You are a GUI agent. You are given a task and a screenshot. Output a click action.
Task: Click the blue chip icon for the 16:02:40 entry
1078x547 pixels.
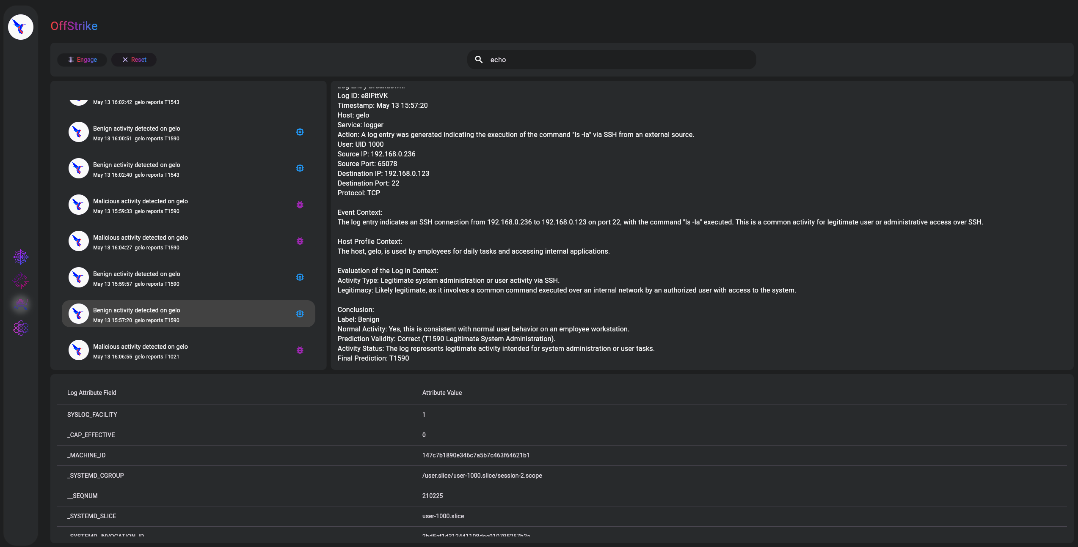click(300, 168)
